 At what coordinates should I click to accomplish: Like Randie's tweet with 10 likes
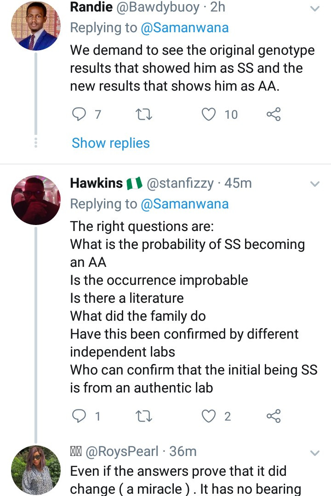(210, 114)
